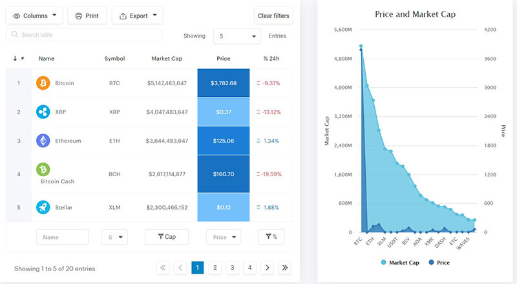Click the Stellar rocket logo icon
The height and width of the screenshot is (284, 517).
pyautogui.click(x=43, y=207)
